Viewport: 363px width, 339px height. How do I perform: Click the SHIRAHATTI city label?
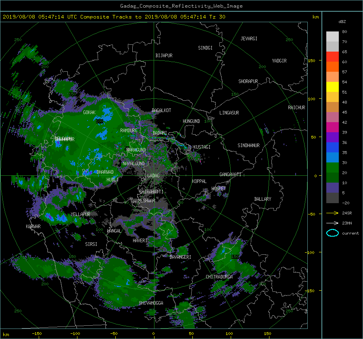point(151,192)
